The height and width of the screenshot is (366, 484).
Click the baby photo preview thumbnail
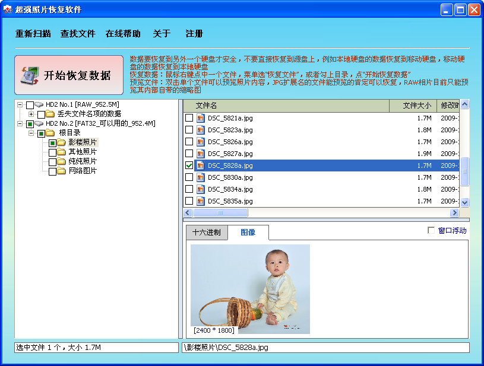[249, 288]
